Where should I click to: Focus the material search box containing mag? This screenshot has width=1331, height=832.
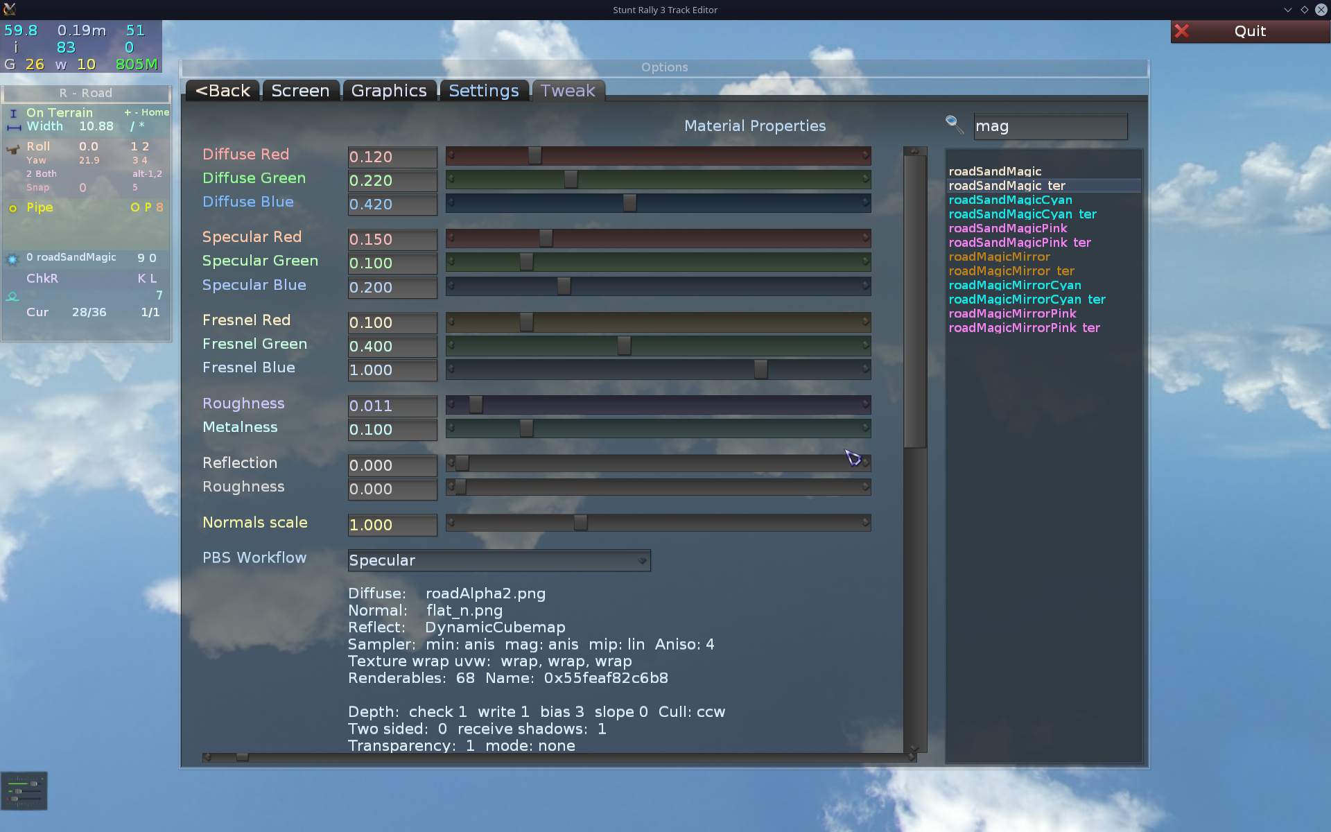click(1050, 126)
